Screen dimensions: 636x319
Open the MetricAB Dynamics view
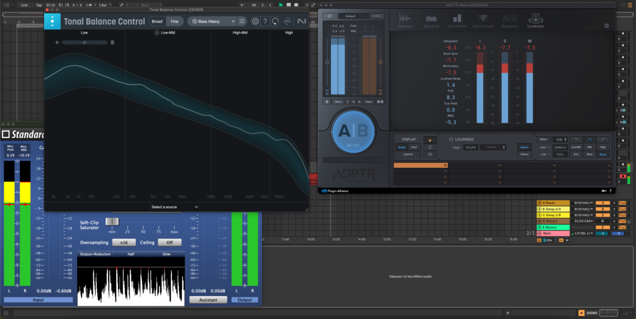[509, 21]
